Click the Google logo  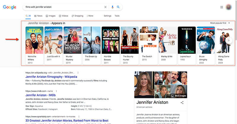(x=9, y=7)
